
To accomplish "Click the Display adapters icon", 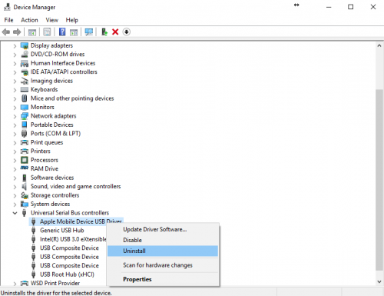I will click(25, 45).
